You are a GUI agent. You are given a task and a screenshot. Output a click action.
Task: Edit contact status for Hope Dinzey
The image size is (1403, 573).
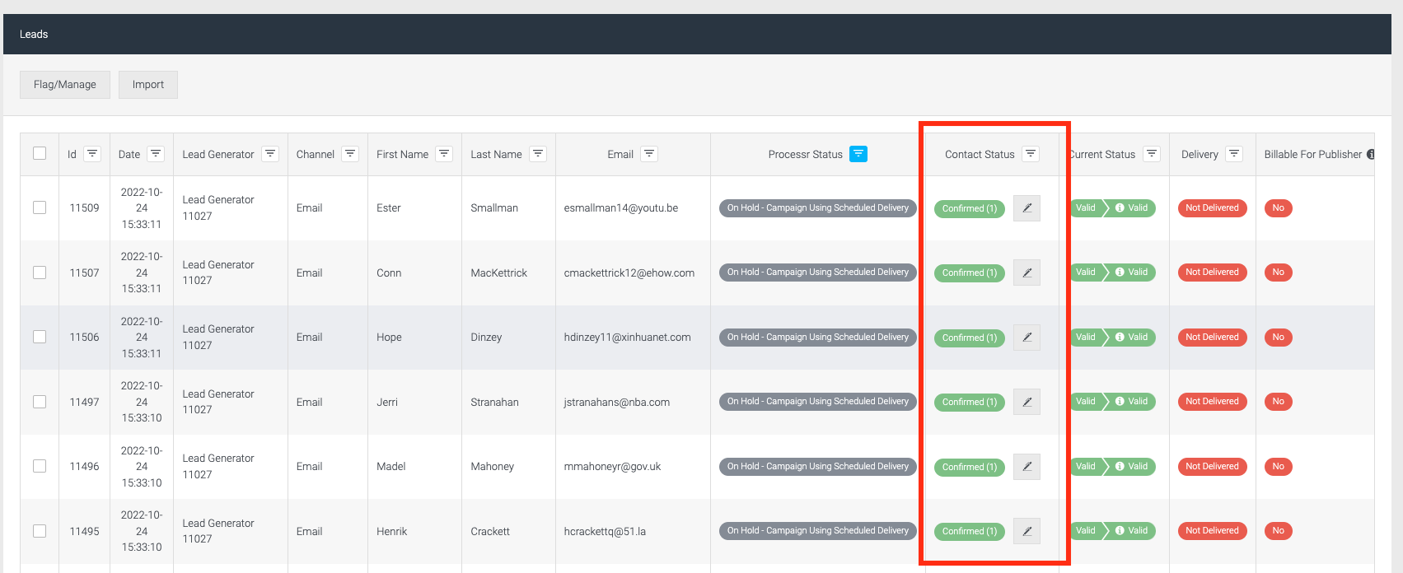[1027, 338]
